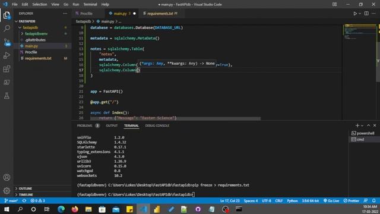Open the Mail app from the taskbar
This screenshot has width=380, height=214.
point(116,209)
